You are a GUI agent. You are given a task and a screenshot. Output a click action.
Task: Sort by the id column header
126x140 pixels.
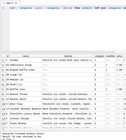click(8, 56)
